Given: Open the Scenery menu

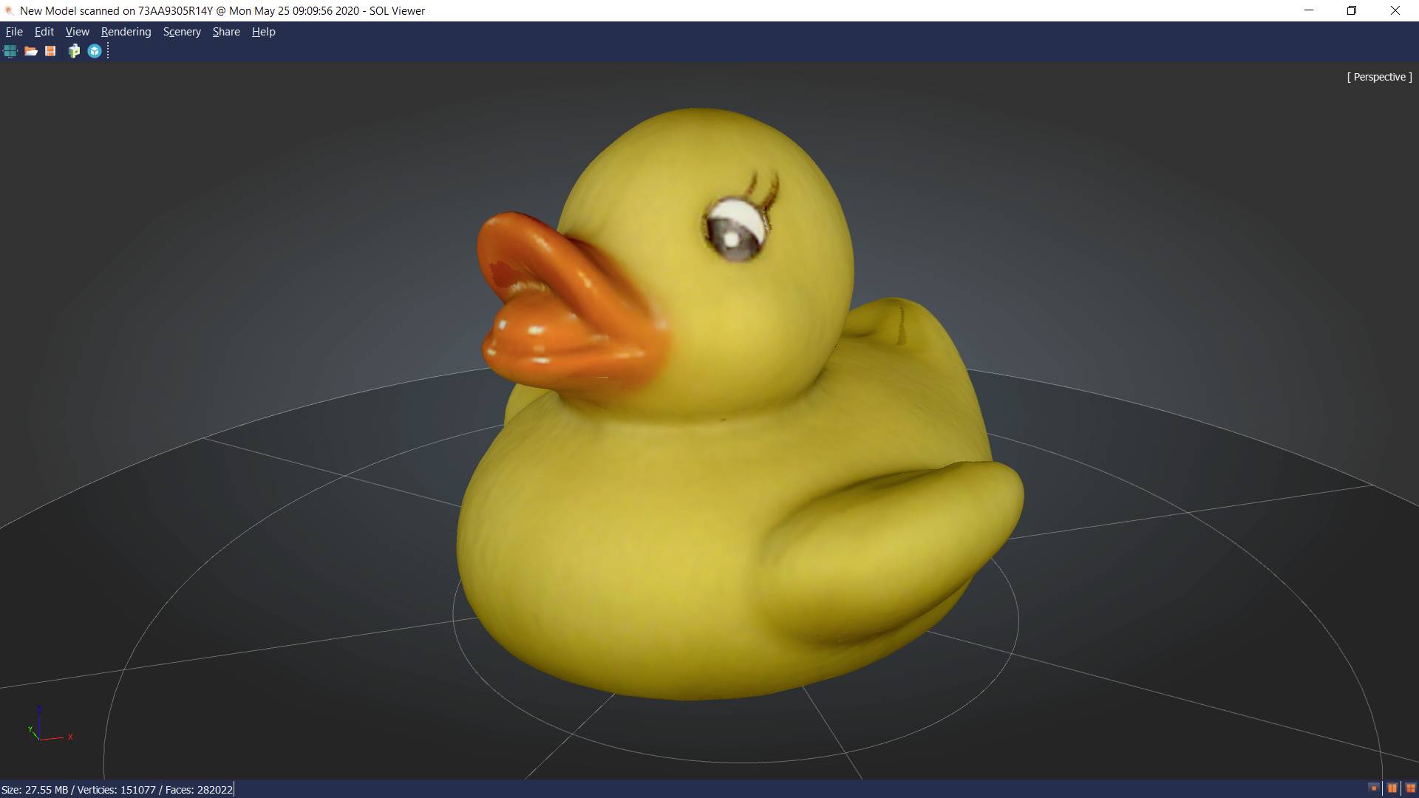Looking at the screenshot, I should coord(181,31).
